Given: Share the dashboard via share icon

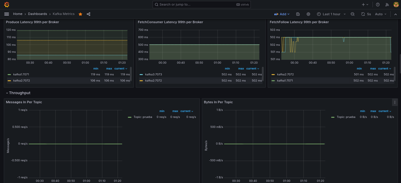Looking at the screenshot, I should click(88, 14).
